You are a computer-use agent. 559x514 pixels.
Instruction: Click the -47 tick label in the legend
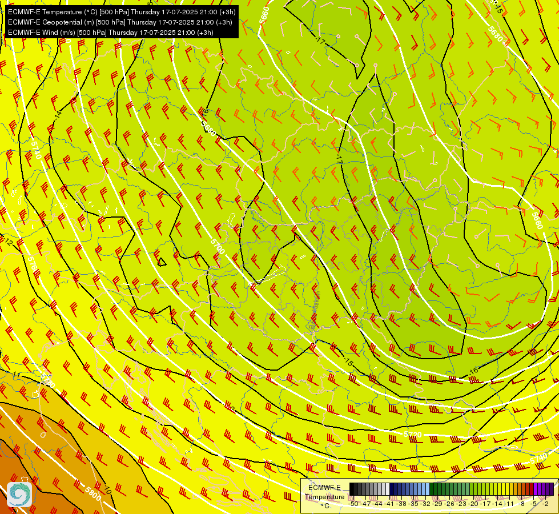pos(365,504)
